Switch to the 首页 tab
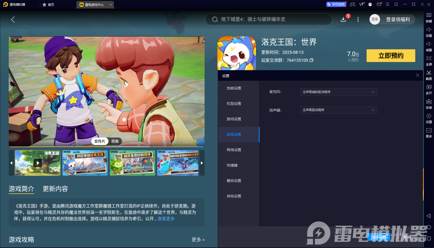Image resolution: width=434 pixels, height=248 pixels. (x=48, y=5)
